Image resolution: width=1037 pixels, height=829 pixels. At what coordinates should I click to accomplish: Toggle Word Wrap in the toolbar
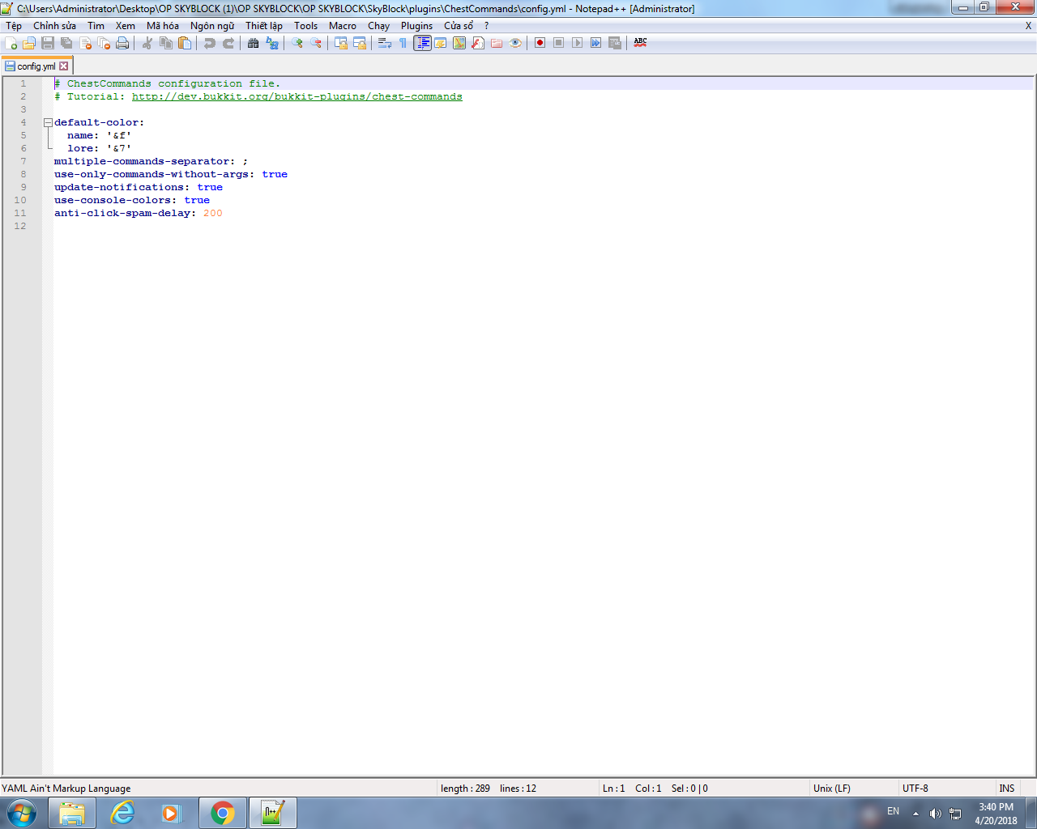coord(385,43)
